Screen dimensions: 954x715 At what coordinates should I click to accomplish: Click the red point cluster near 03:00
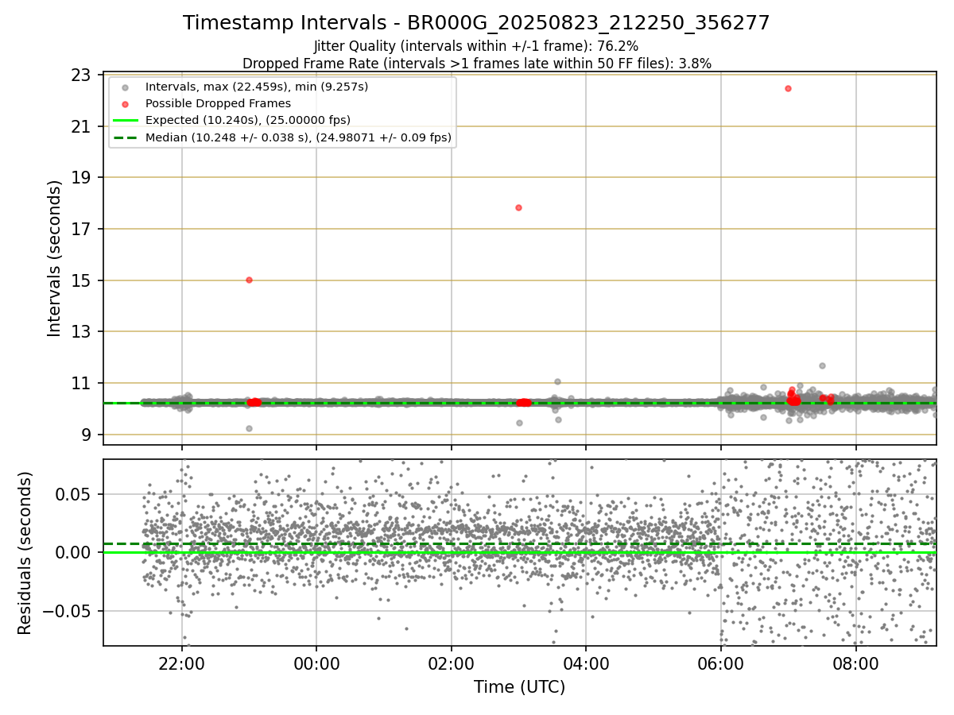tap(523, 403)
